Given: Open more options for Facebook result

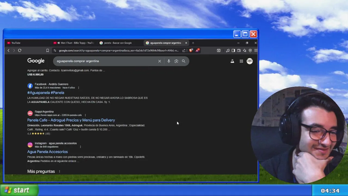Looking at the screenshot, I should click(x=79, y=88).
